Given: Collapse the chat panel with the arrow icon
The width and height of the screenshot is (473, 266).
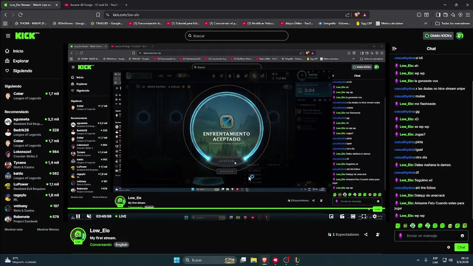Looking at the screenshot, I should (x=394, y=49).
